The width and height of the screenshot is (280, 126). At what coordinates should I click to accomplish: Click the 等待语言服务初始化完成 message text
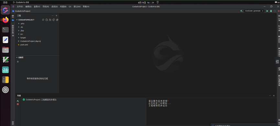coord(37,79)
